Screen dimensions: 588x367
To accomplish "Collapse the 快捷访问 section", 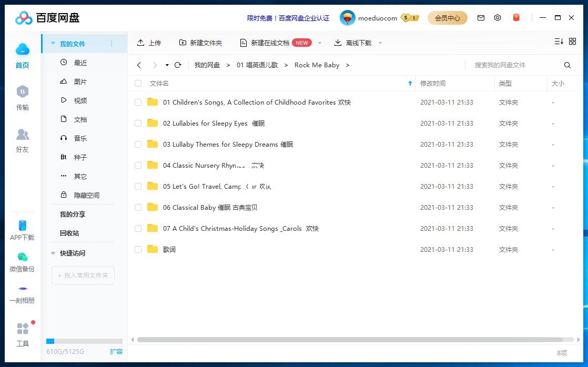I will point(53,253).
